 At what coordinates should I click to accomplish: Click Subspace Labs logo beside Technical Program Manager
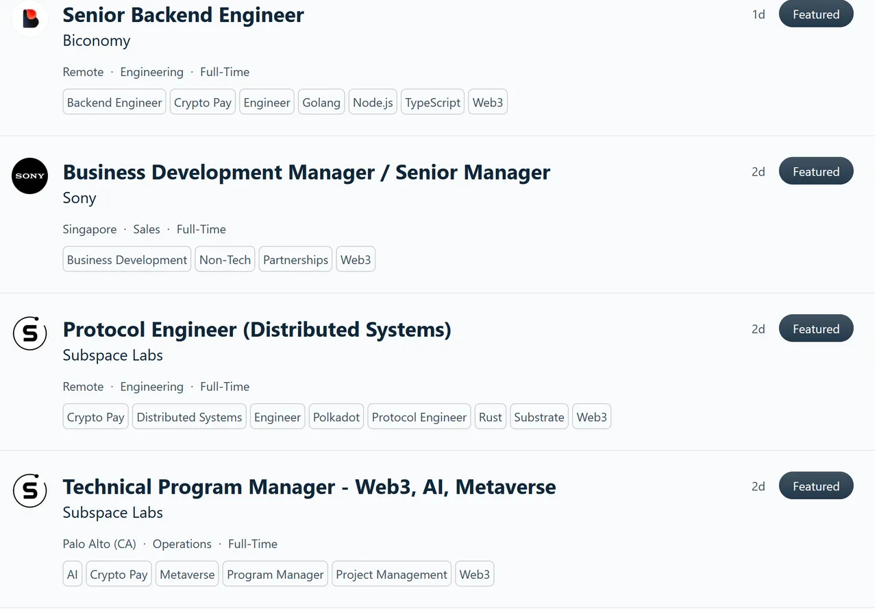(x=30, y=490)
